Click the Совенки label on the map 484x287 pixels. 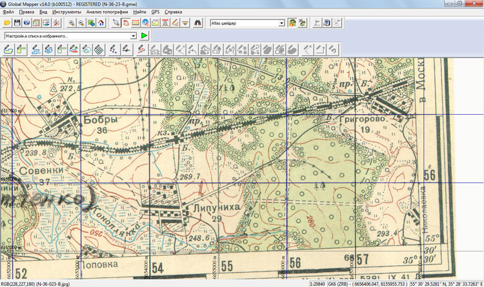(41, 171)
